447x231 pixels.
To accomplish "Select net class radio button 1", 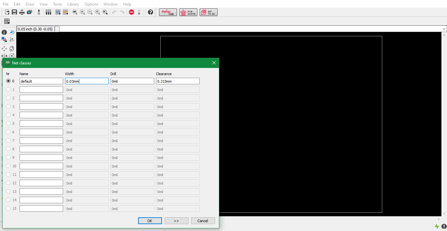I will tap(9, 90).
